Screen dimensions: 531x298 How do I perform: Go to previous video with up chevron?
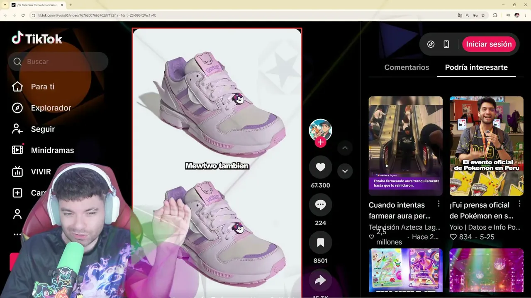[345, 148]
